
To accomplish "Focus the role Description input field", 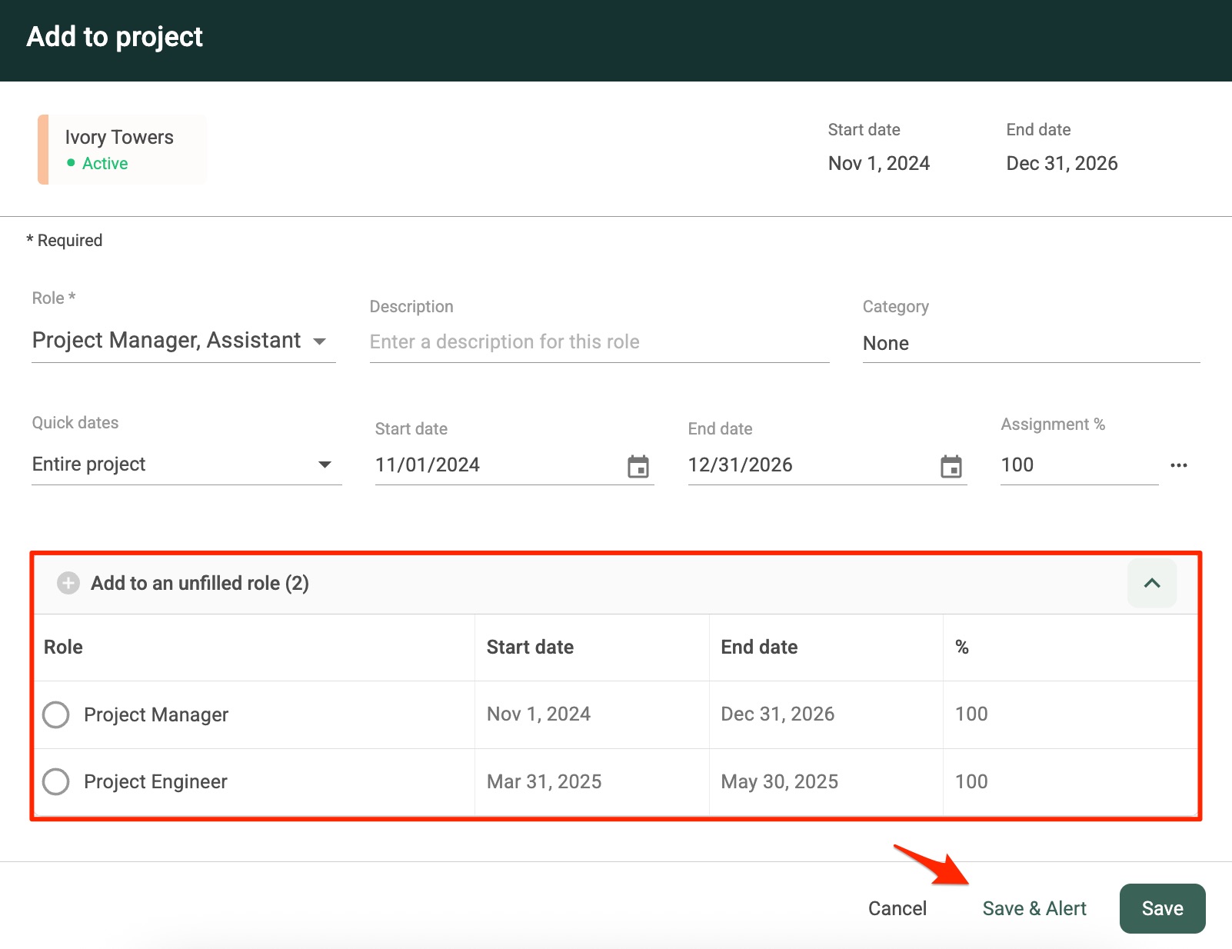I will click(599, 342).
